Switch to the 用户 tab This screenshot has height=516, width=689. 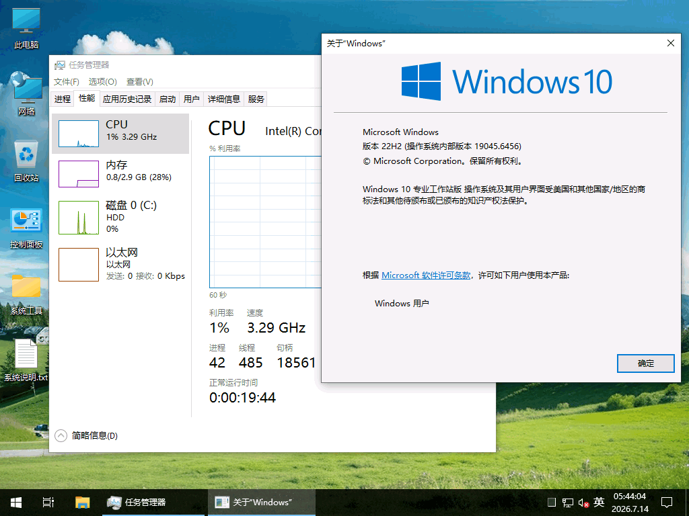(191, 99)
